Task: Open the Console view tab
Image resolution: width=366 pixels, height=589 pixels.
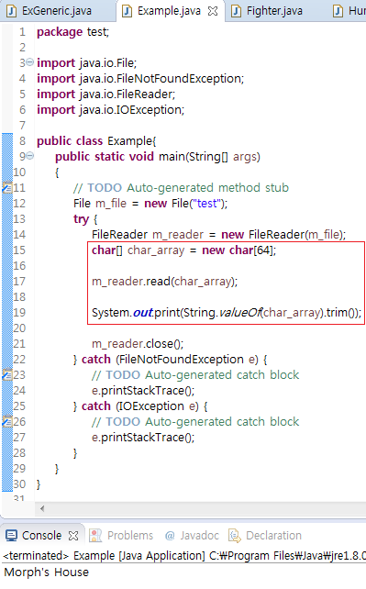Action: (41, 535)
